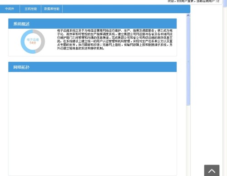Select the 数据库性能 tab

pyautogui.click(x=52, y=9)
